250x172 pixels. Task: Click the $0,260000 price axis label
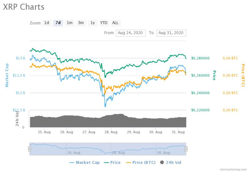200,75
